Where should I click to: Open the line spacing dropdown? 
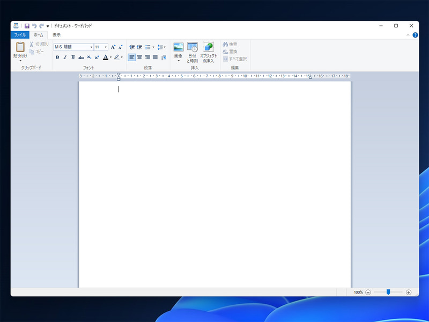click(x=162, y=47)
